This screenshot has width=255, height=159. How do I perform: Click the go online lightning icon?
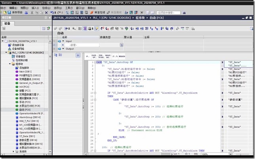pos(92,13)
